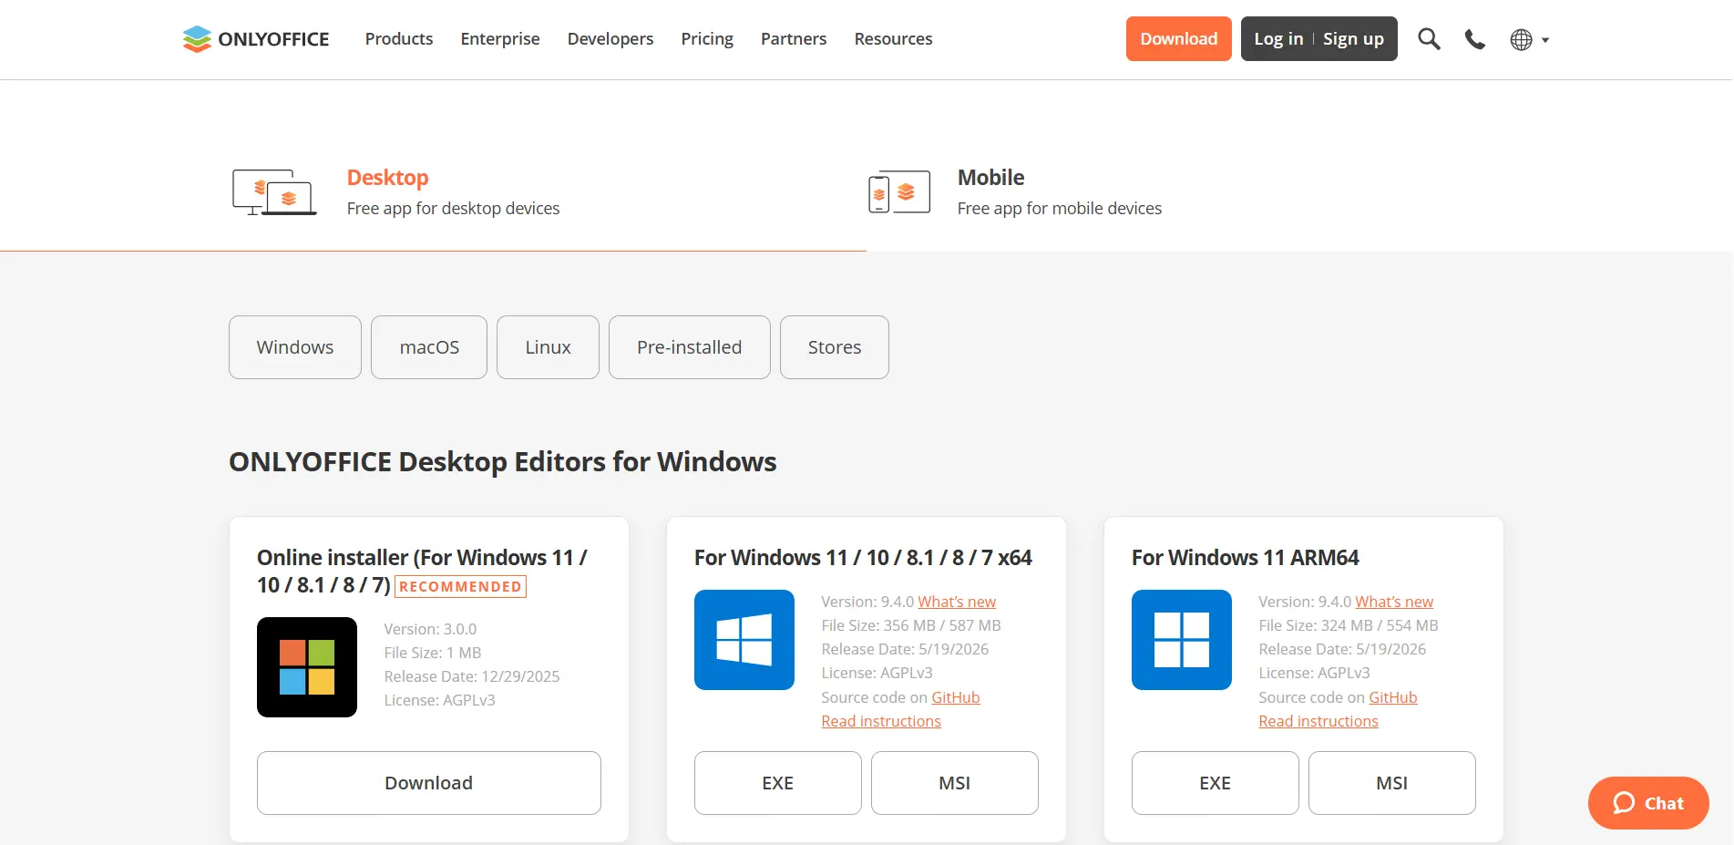Click the Windows 11 ARM64 logo icon
Screen dimensions: 1734x845
1182,640
